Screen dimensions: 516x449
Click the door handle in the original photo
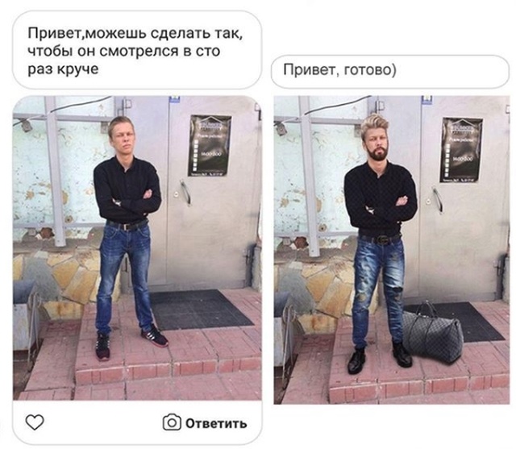coord(185,192)
